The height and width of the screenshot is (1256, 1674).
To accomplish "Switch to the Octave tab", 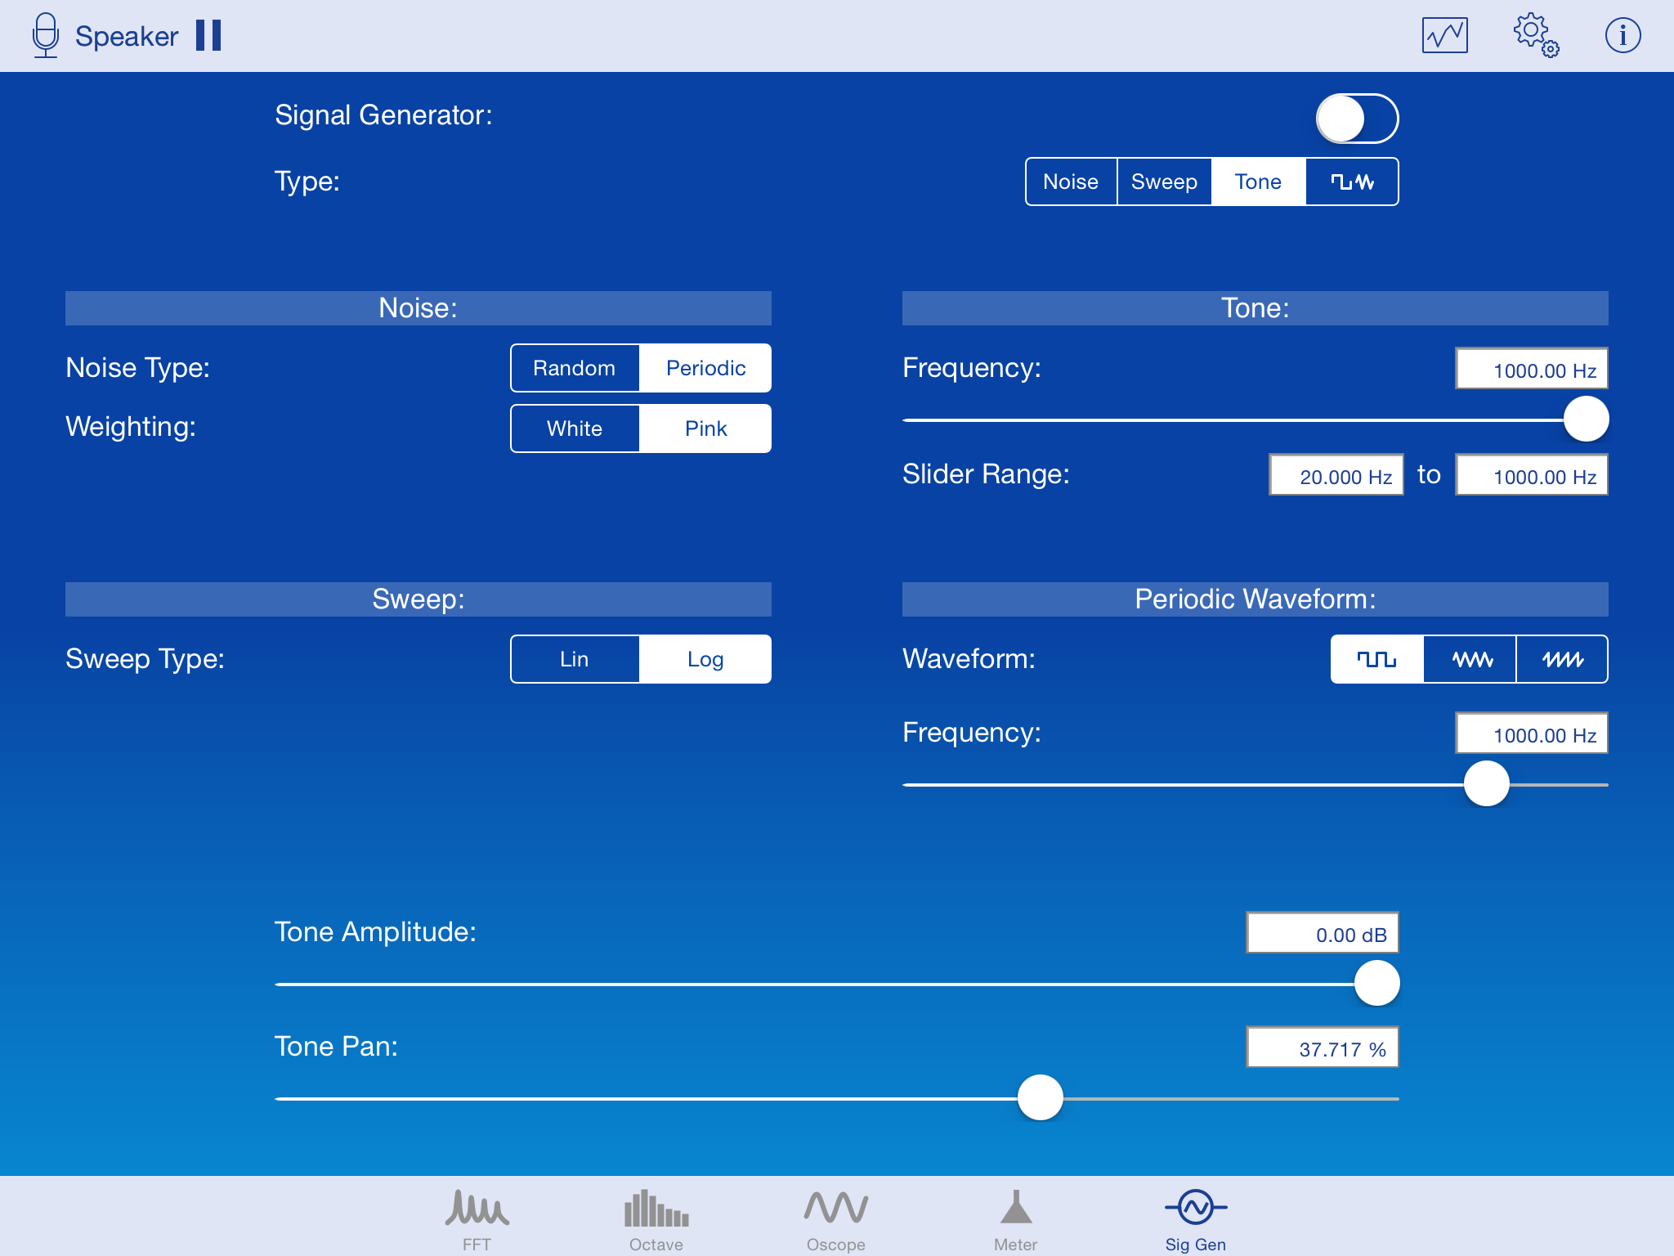I will (656, 1218).
